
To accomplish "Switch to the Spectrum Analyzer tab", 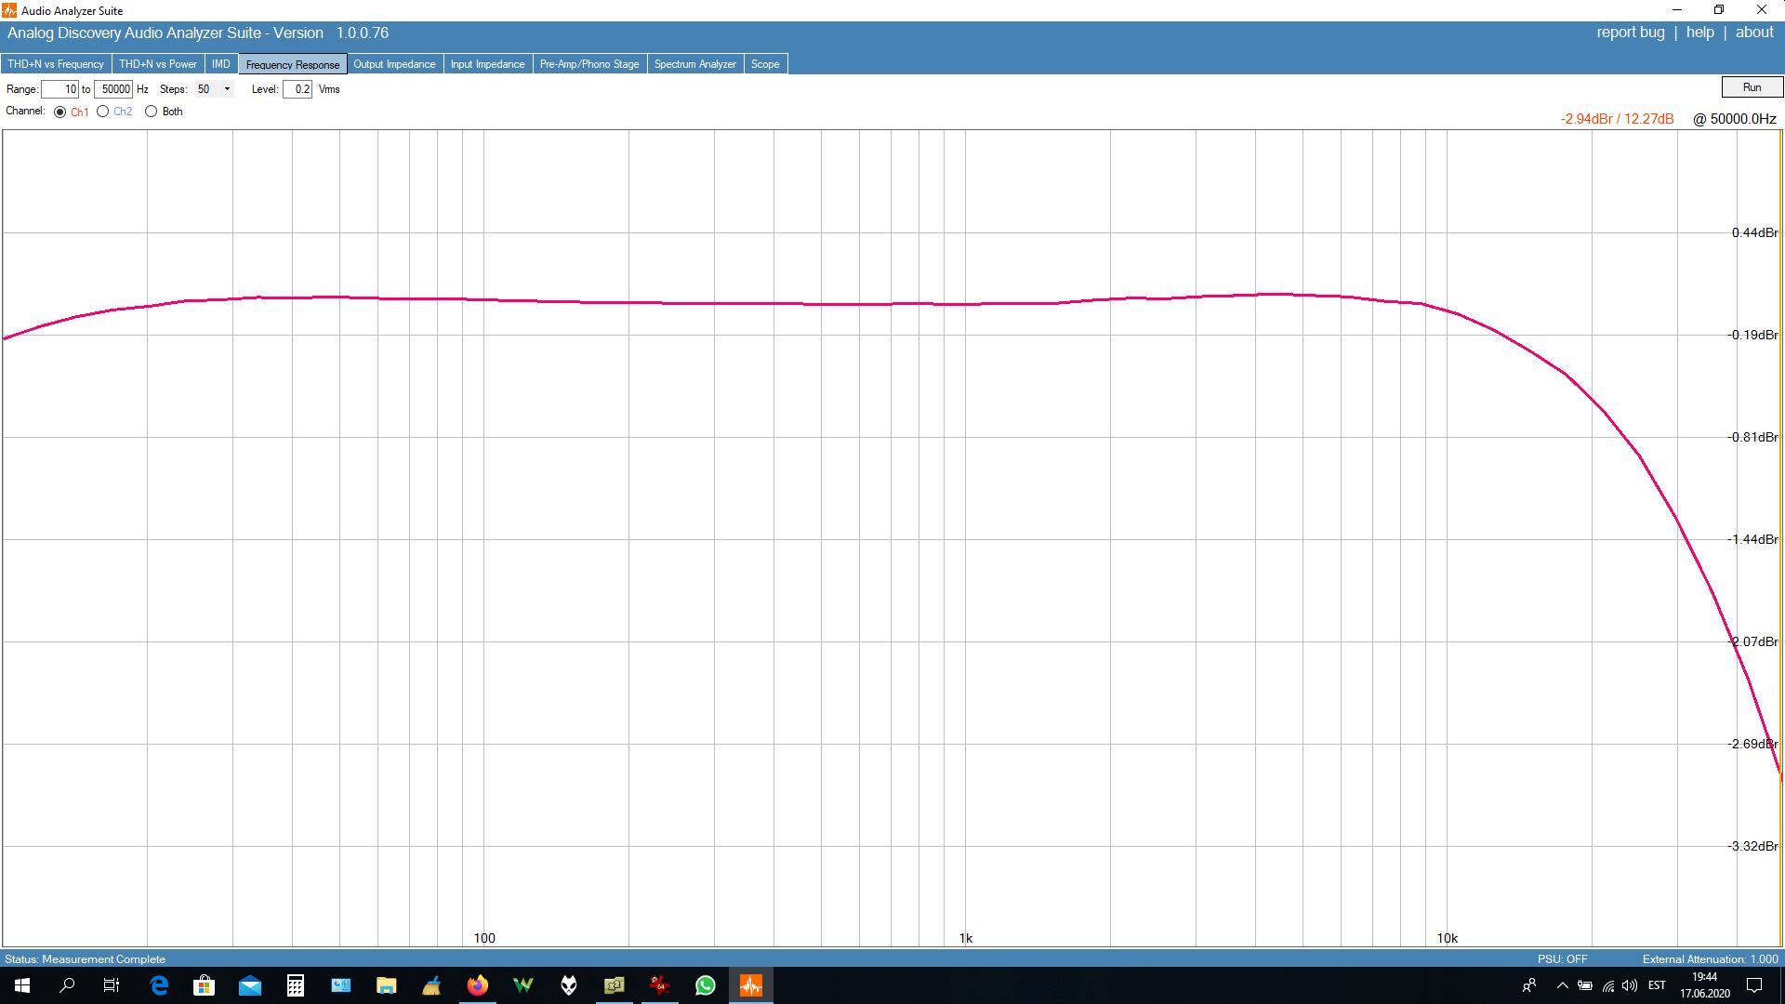I will 694,64.
